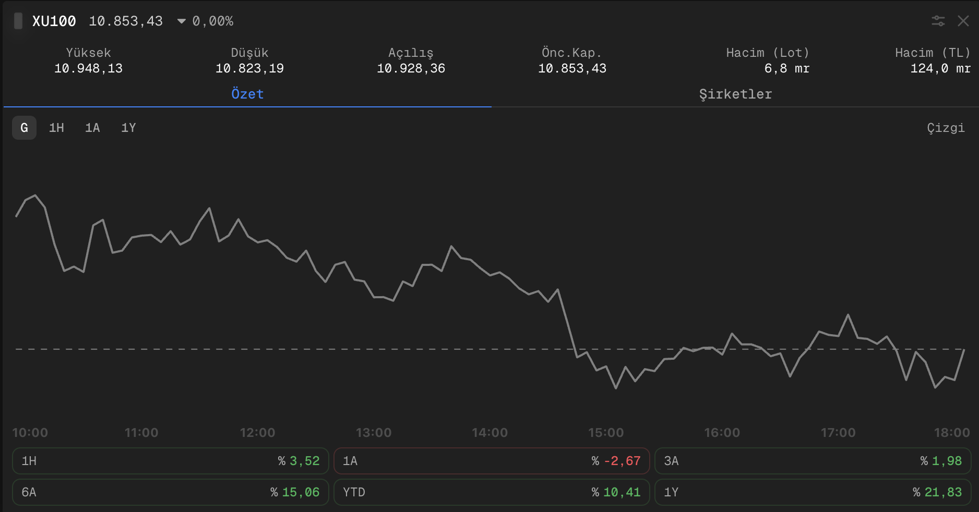The image size is (979, 512).
Task: Click the down arrow next to 0,00%
Action: (x=181, y=21)
